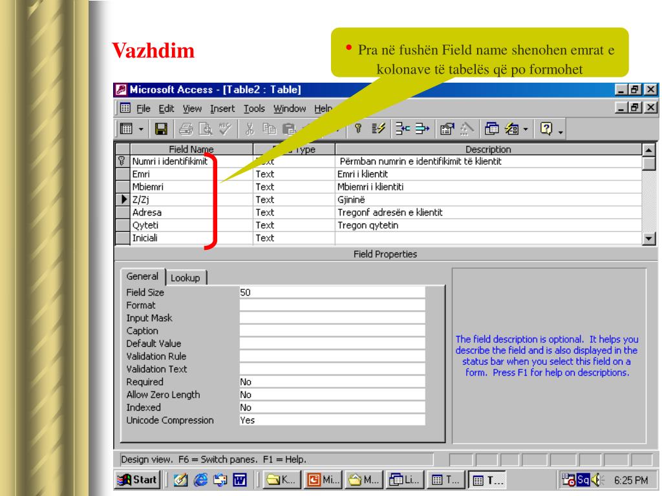Open the Office Assistant help icon
The width and height of the screenshot is (662, 496).
point(546,129)
